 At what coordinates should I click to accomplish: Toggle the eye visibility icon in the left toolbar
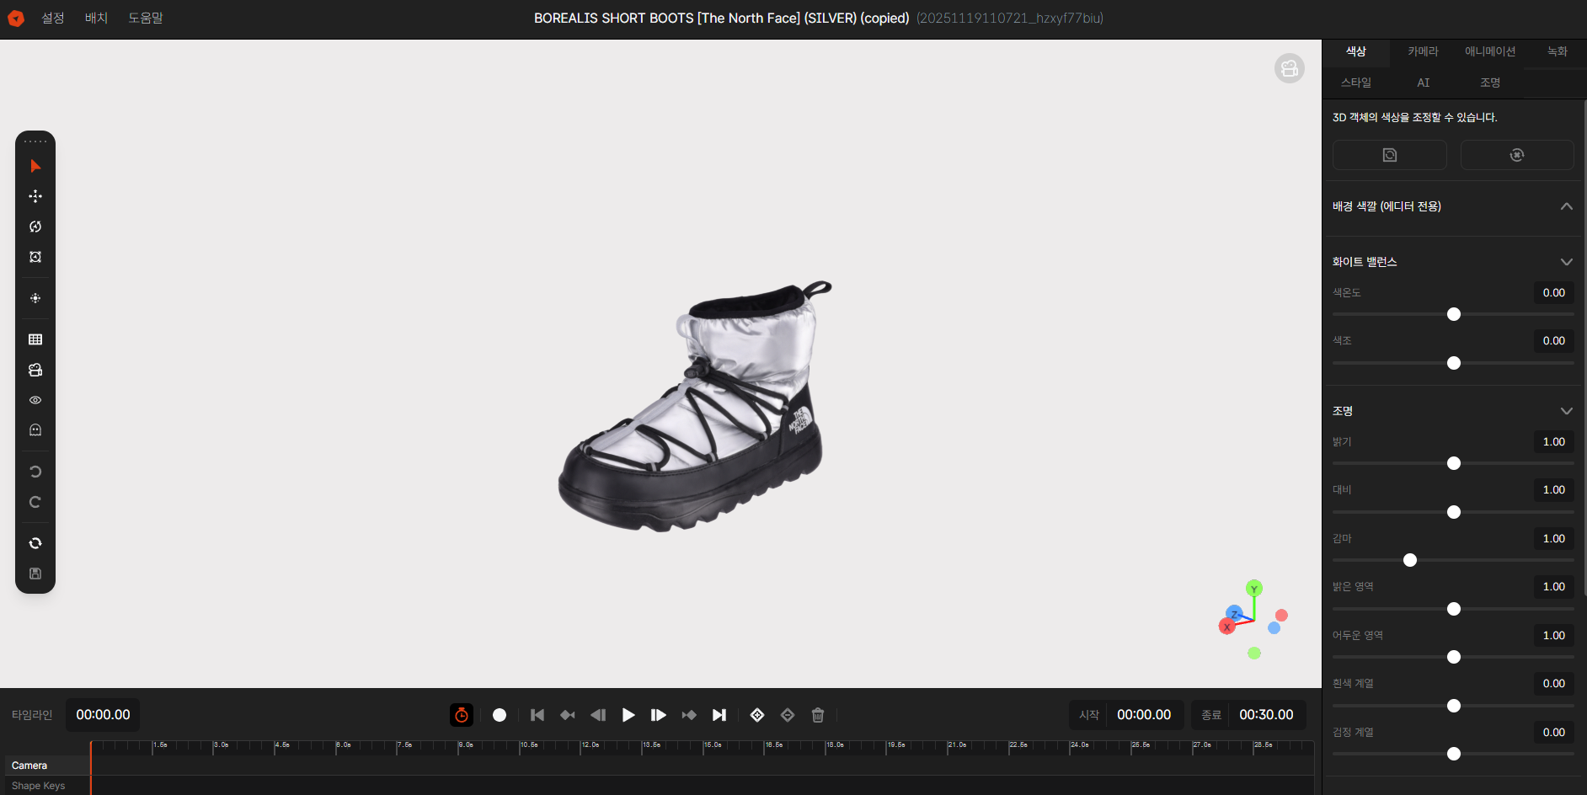35,400
